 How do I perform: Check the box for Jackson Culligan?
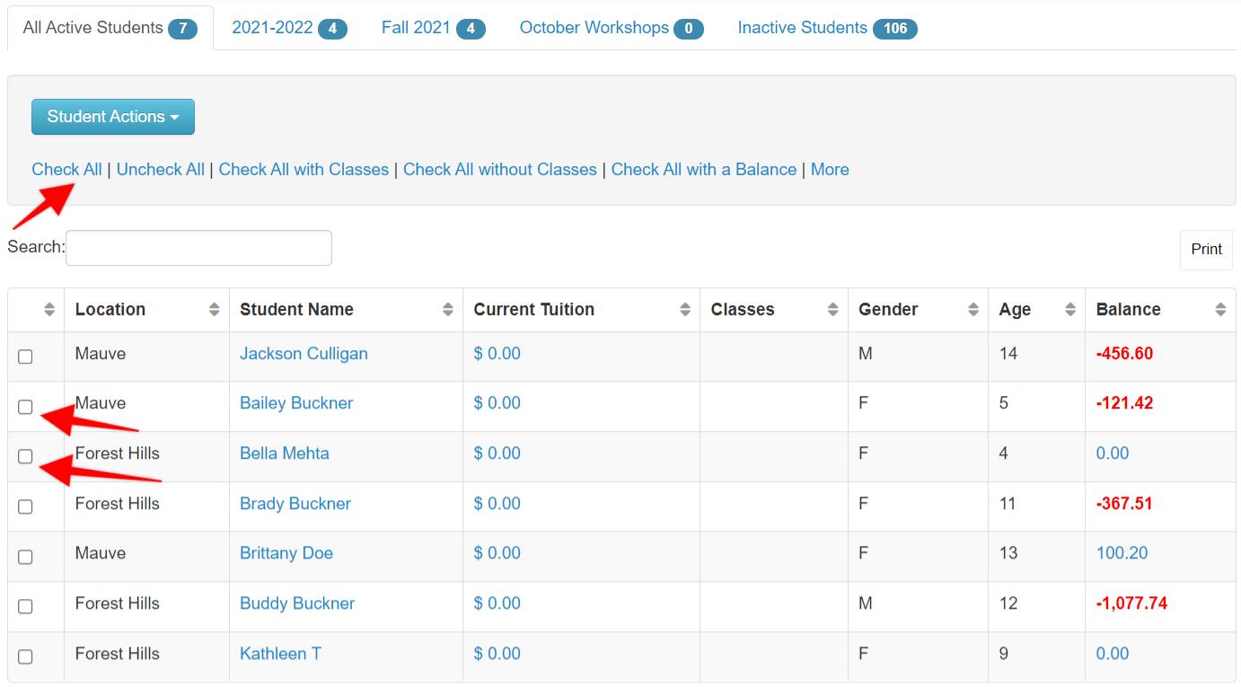tap(25, 357)
